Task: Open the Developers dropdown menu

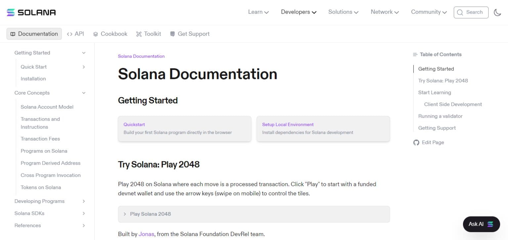Action: [298, 12]
